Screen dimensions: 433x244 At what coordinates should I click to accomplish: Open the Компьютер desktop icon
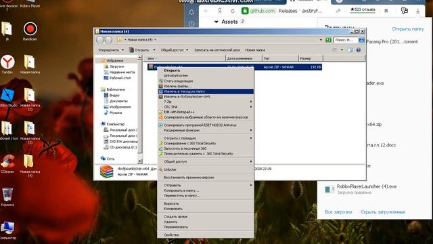7,230
